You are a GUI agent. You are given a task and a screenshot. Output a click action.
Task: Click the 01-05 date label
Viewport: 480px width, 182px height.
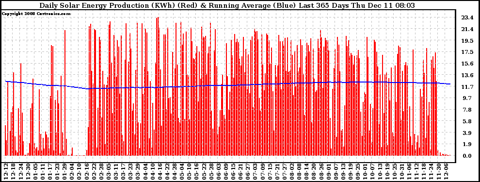click(35, 171)
